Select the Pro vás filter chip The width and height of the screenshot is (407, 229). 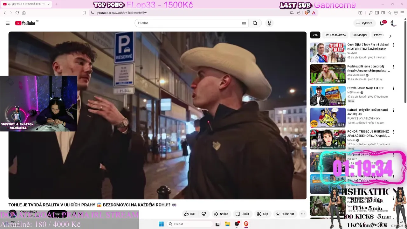(379, 35)
